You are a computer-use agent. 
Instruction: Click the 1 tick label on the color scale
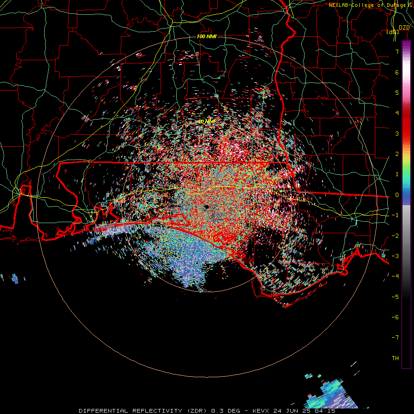pyautogui.click(x=397, y=174)
